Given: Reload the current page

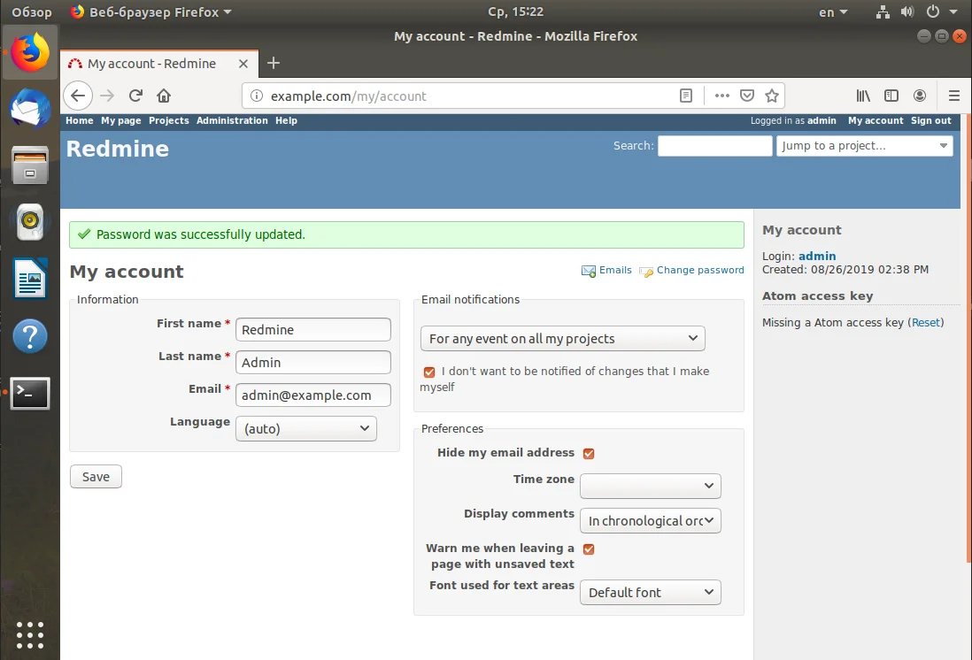Looking at the screenshot, I should (x=135, y=96).
